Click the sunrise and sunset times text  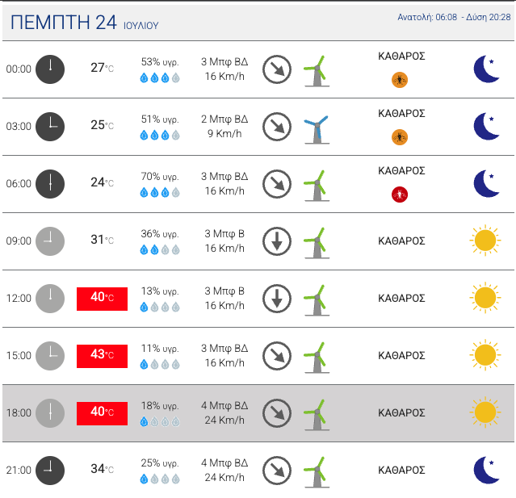coord(454,17)
